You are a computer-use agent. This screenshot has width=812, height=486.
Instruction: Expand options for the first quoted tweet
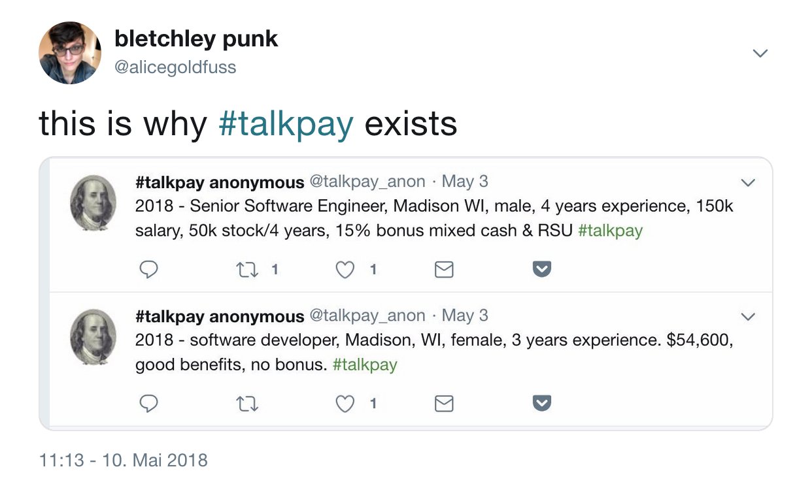(747, 182)
